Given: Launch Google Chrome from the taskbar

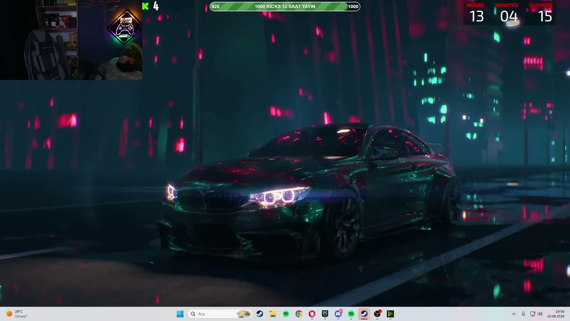Looking at the screenshot, I should tap(299, 314).
